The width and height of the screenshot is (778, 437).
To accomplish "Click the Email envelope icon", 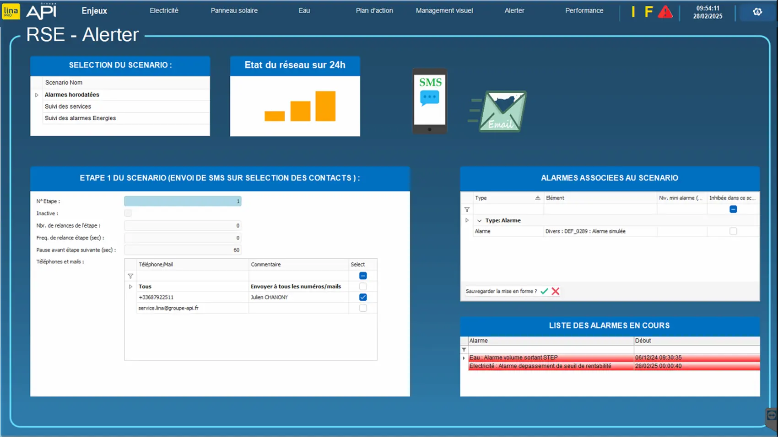I will click(x=502, y=112).
